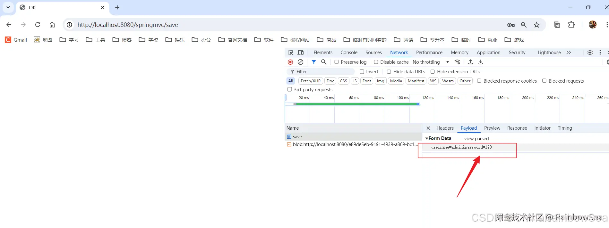Open network conditions wifi icon
Image resolution: width=609 pixels, height=228 pixels.
click(x=458, y=62)
